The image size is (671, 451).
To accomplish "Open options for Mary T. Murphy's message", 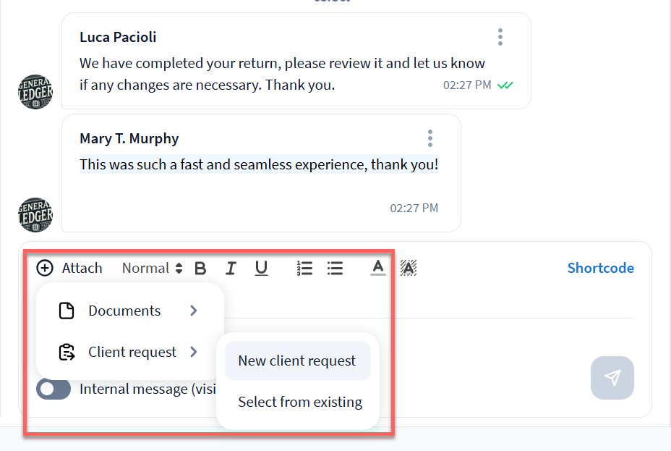I will pos(430,138).
